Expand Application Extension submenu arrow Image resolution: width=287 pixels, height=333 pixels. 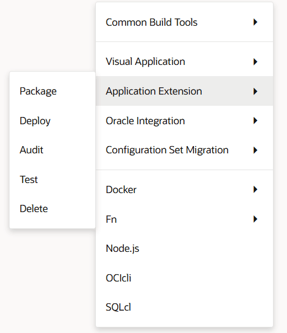(255, 91)
